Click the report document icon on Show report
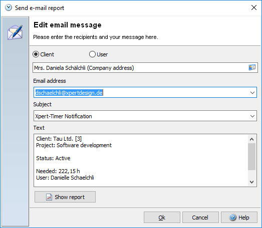262x228 pixels. click(x=49, y=197)
